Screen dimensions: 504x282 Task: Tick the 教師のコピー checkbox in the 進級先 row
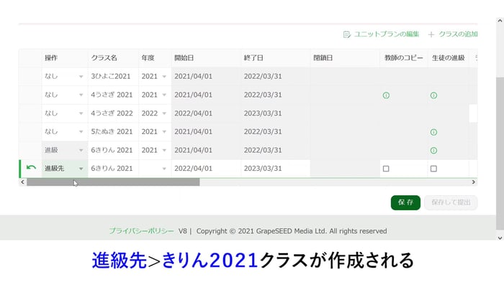point(386,169)
